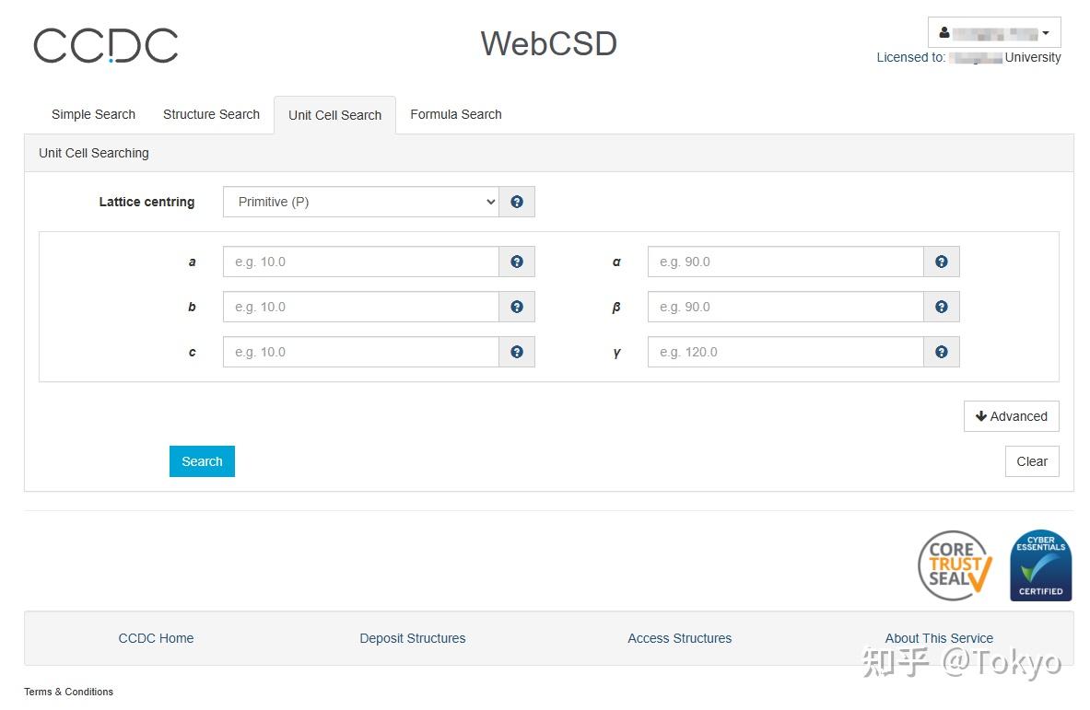
Task: Click the Core Trust Seal badge
Action: point(955,565)
